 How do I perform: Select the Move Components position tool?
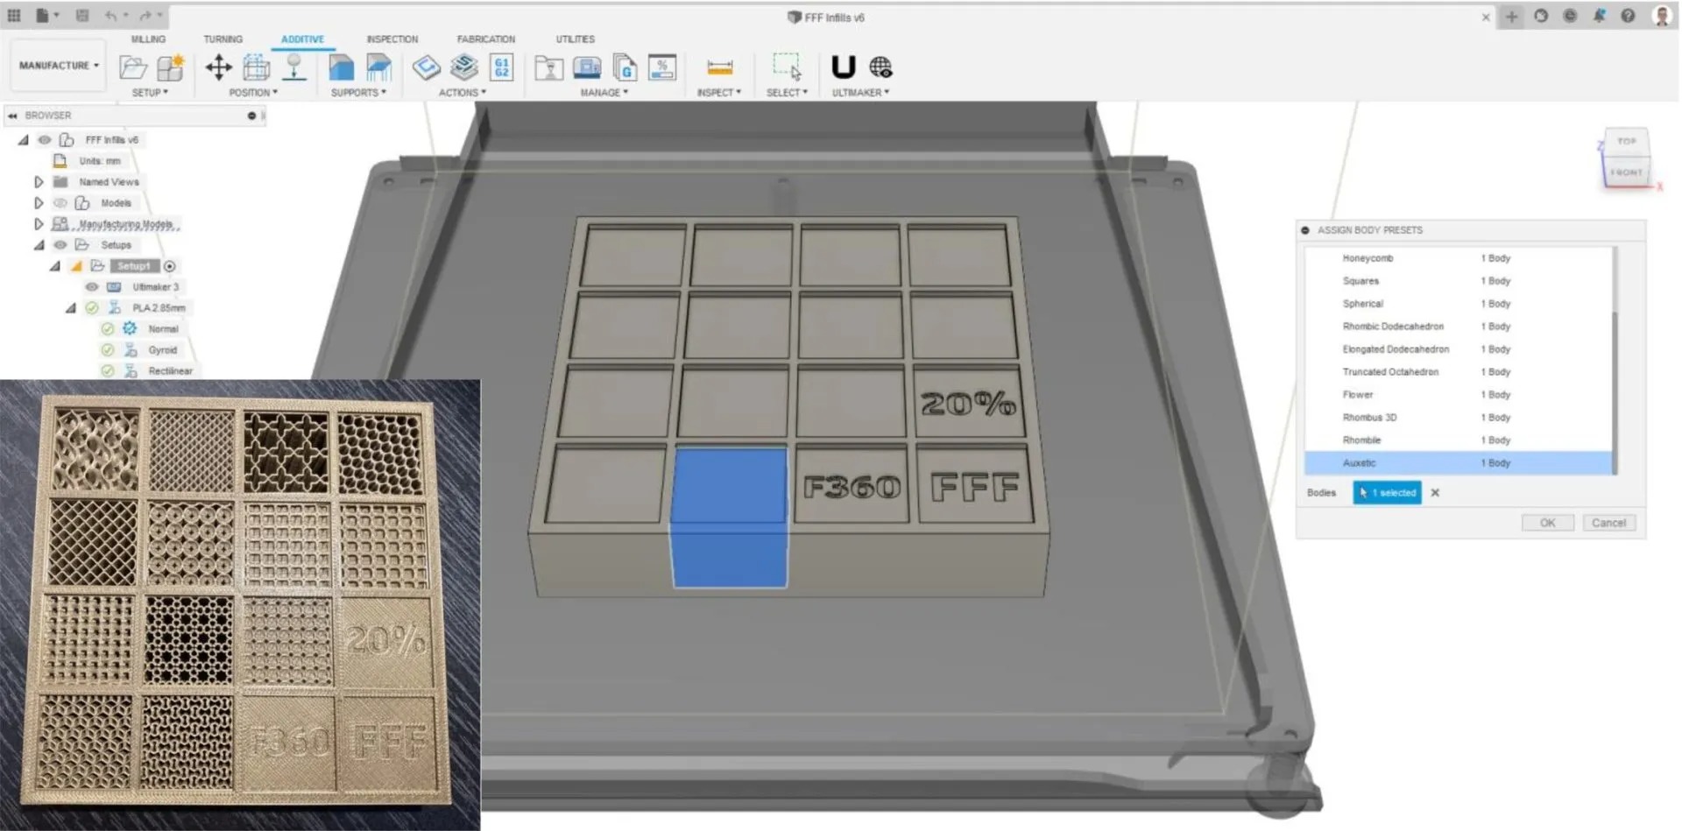(218, 67)
